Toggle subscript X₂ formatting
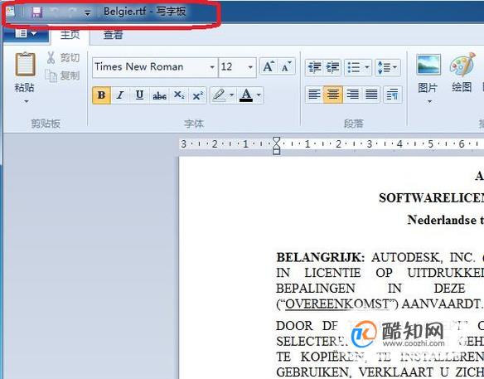This screenshot has height=379, width=484. point(179,95)
